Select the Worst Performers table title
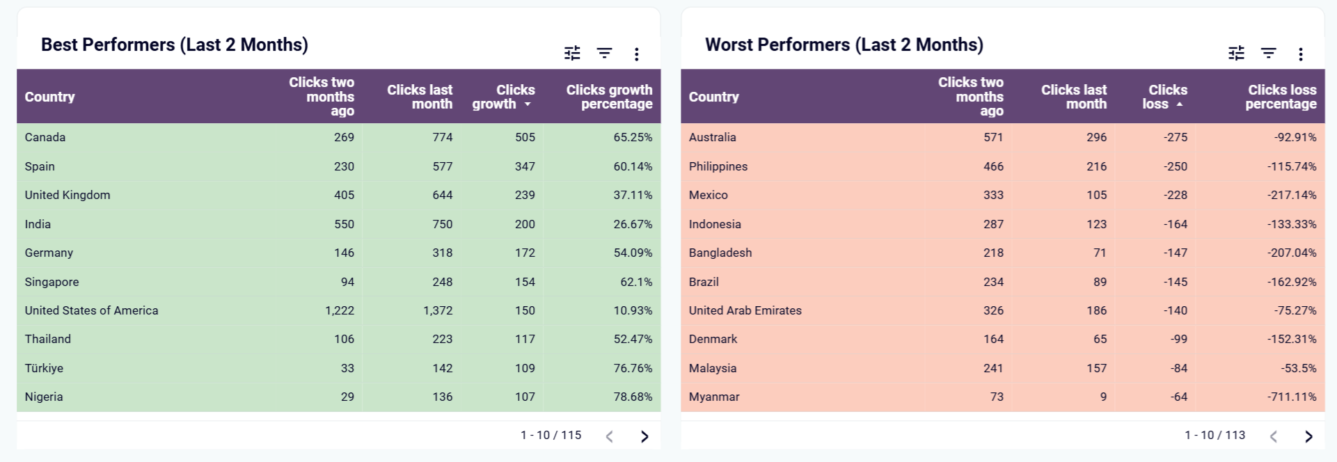Image resolution: width=1337 pixels, height=462 pixels. pyautogui.click(x=844, y=44)
